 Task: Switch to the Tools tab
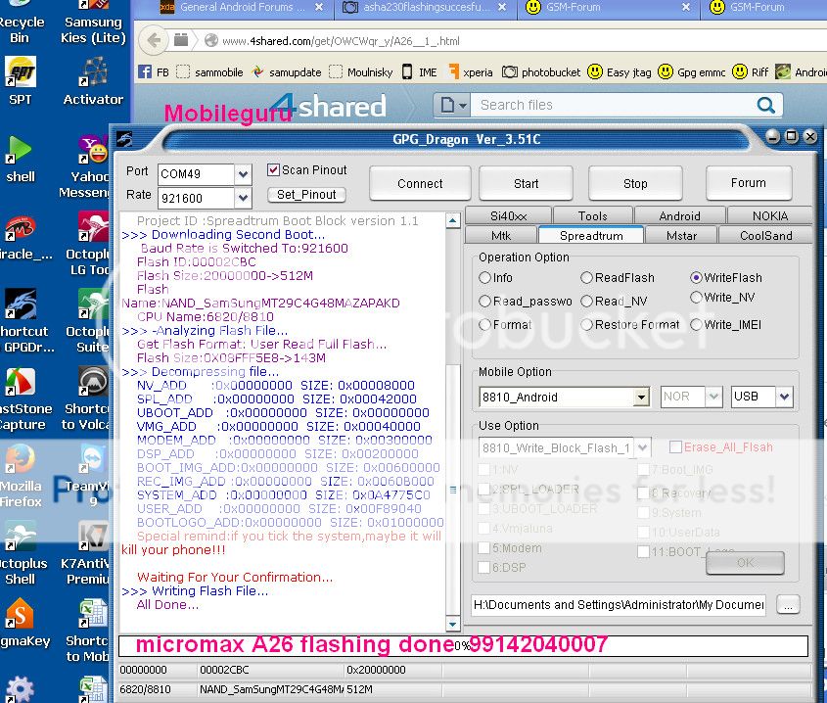pos(592,215)
